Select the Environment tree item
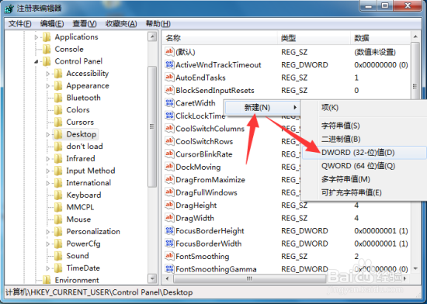 click(77, 280)
